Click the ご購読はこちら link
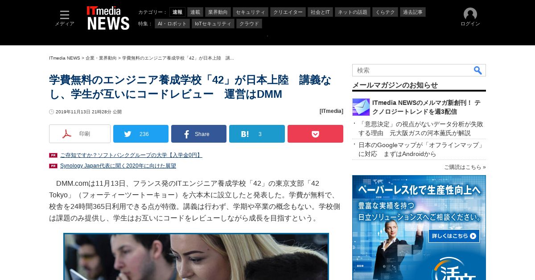Viewport: 535px width, 280px height. click(x=465, y=167)
